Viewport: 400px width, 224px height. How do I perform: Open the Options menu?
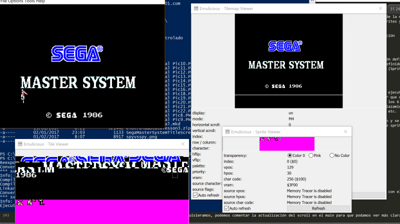pyautogui.click(x=17, y=1)
